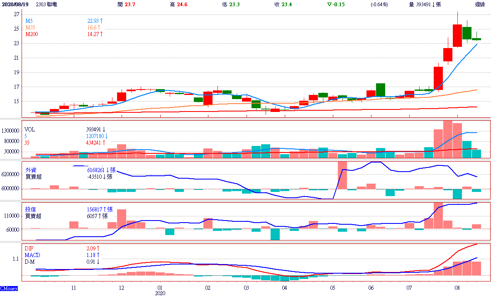This screenshot has width=491, height=296.
Task: Click the 08 month marker on time axis
Action: coord(457,287)
